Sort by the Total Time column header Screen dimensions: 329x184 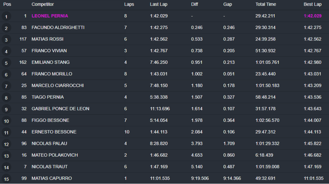point(266,4)
